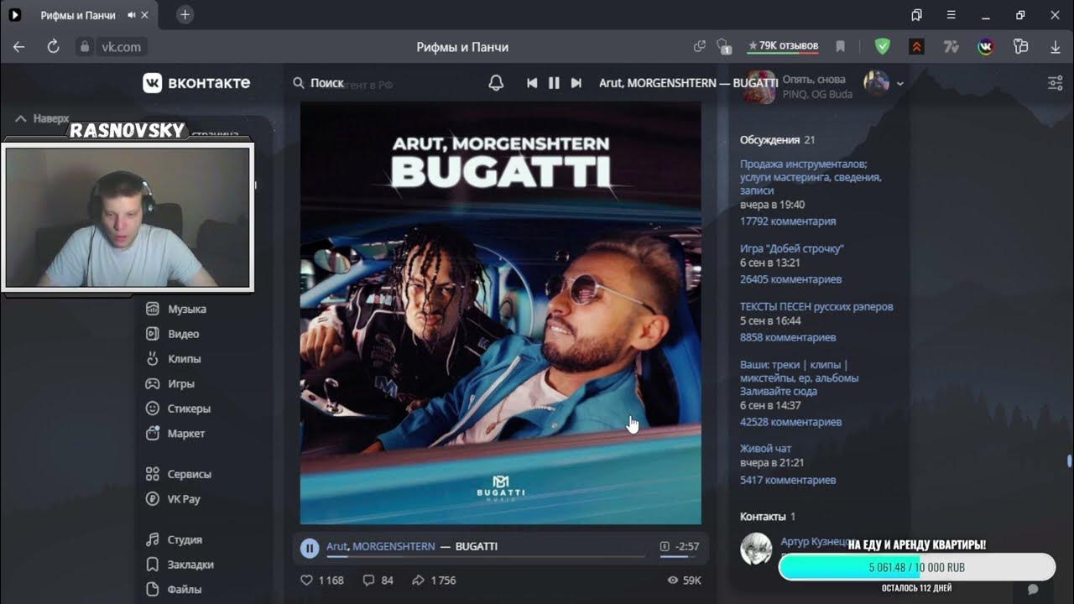The height and width of the screenshot is (604, 1074).
Task: Click the 5417 комментариев link
Action: point(788,480)
